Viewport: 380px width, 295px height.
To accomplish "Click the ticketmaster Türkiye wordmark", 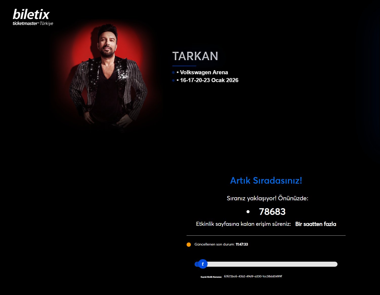I will pos(33,23).
